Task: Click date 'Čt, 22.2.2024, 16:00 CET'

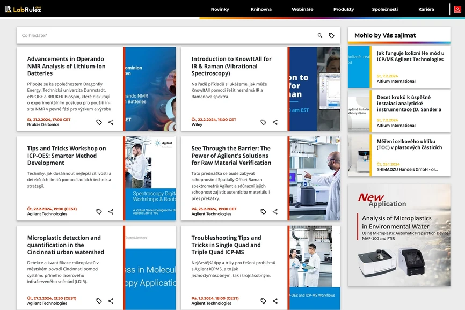Action: pos(214,120)
